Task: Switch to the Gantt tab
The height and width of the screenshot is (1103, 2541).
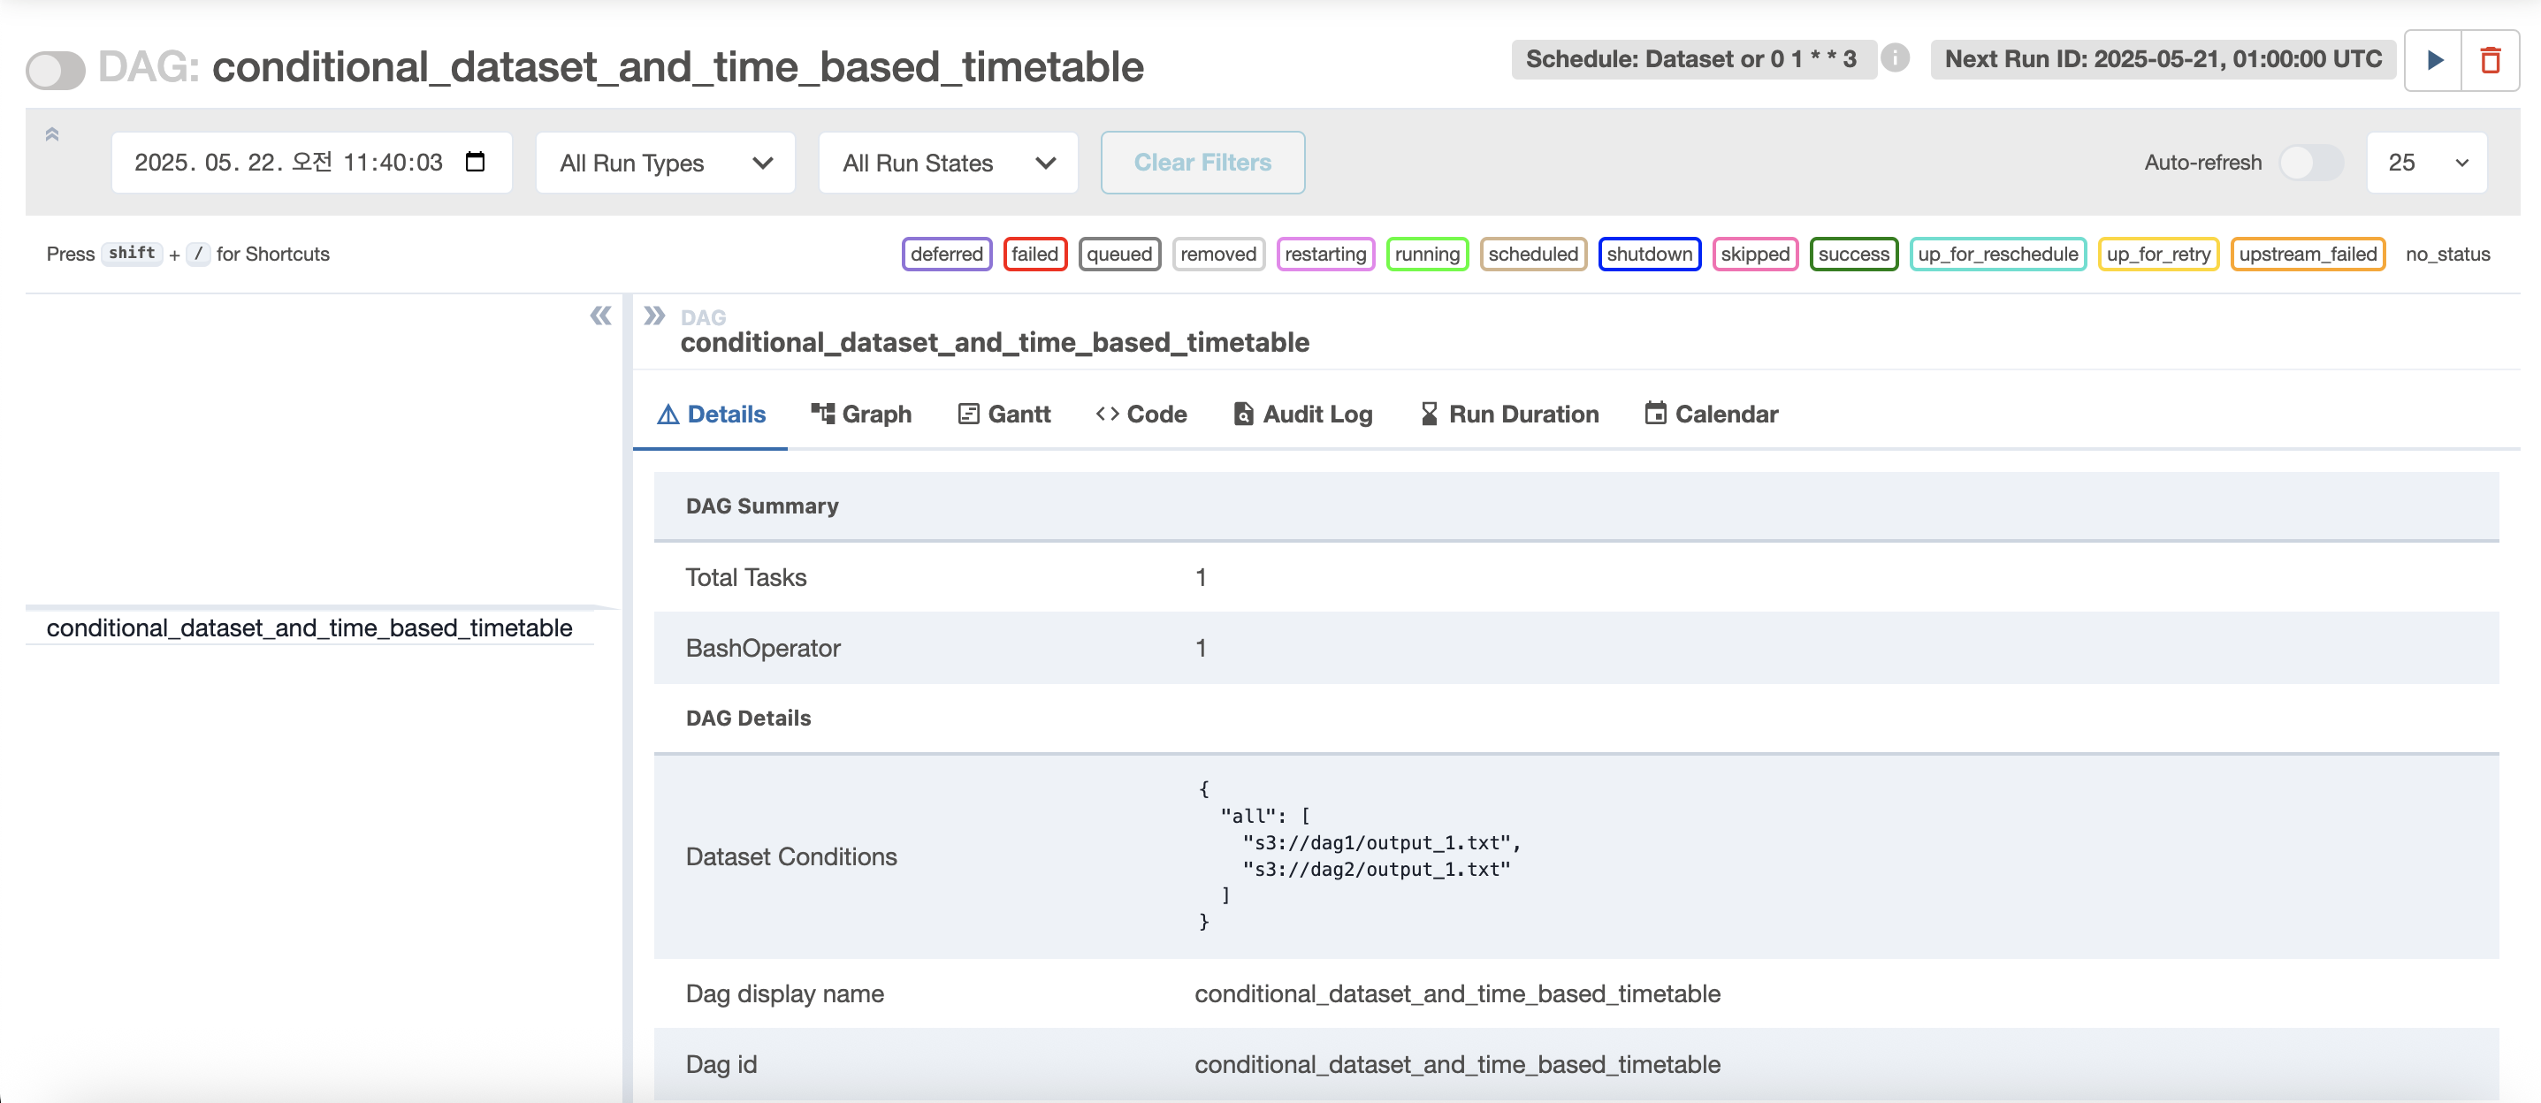Action: pos(1004,414)
